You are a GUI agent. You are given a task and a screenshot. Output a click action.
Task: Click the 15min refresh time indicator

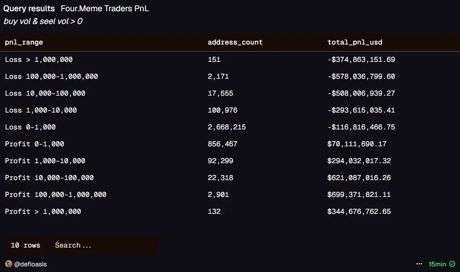pos(437,264)
